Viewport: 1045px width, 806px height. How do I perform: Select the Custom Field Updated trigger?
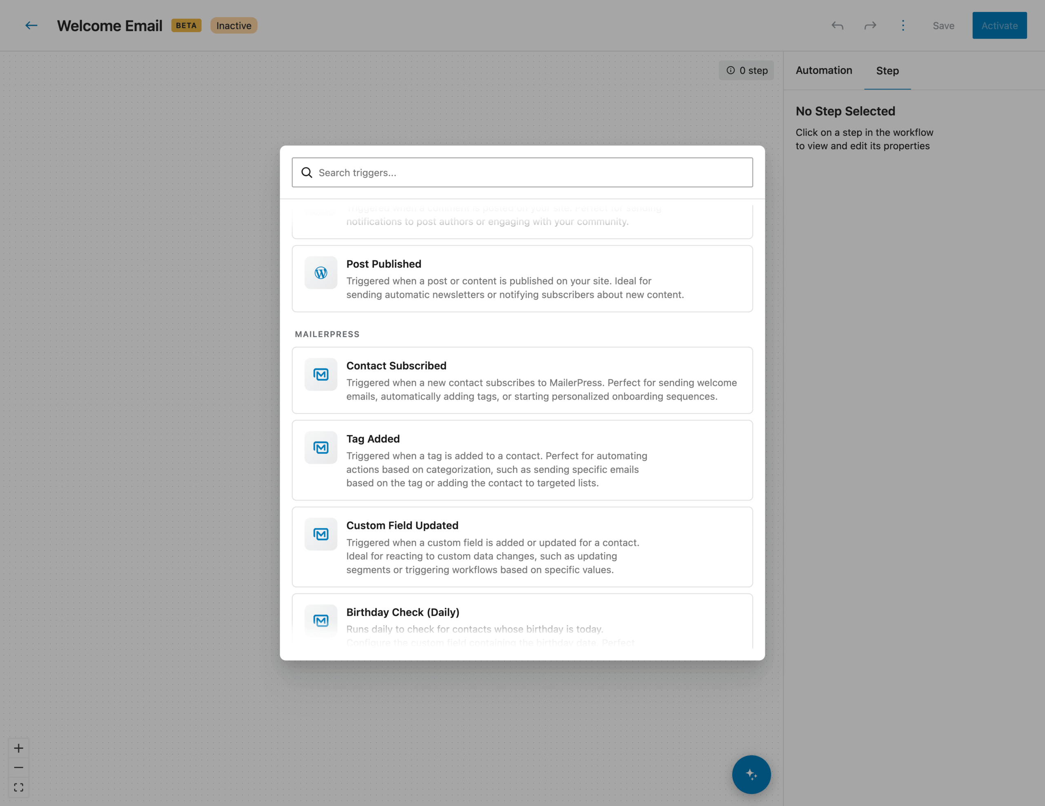click(522, 547)
